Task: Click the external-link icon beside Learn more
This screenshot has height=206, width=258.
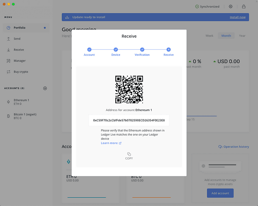Action: coord(120,143)
